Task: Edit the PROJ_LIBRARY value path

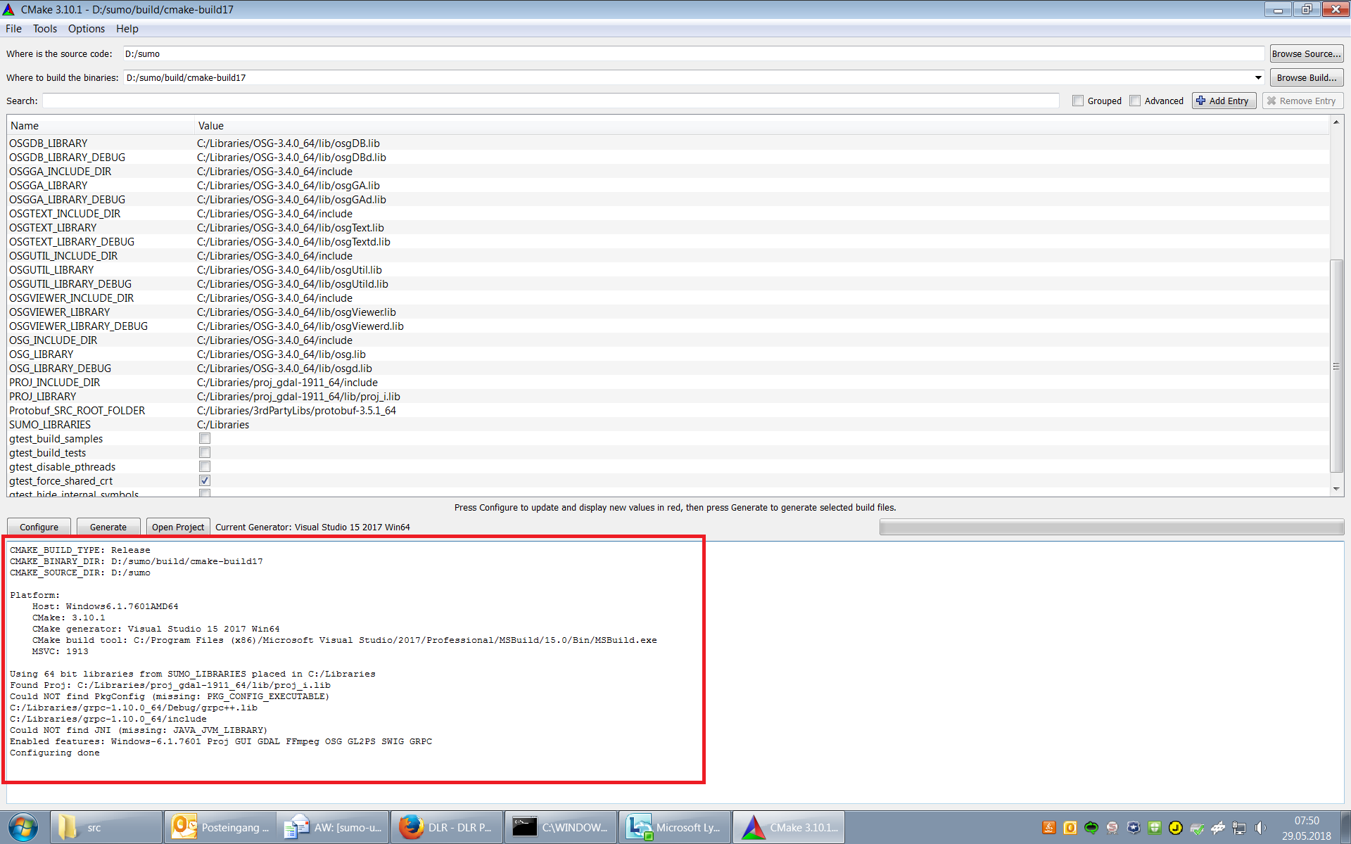Action: 298,397
